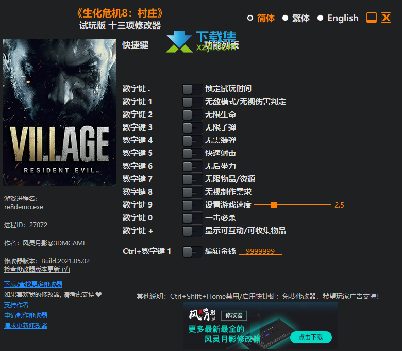Click the 《生化危机8：村庄》 title text
402x351 pixels.
click(120, 13)
